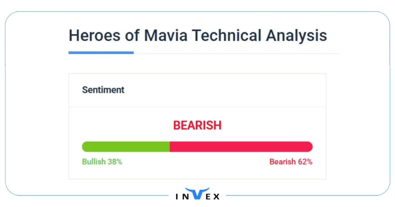
Task: Click the red BEARISH status heading
Action: (197, 125)
